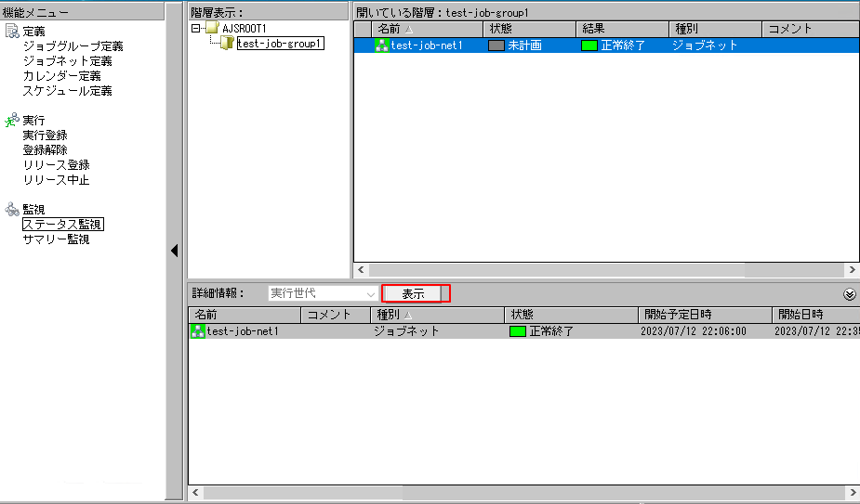Click コメント header in upper list
This screenshot has height=504, width=860.
click(x=811, y=29)
